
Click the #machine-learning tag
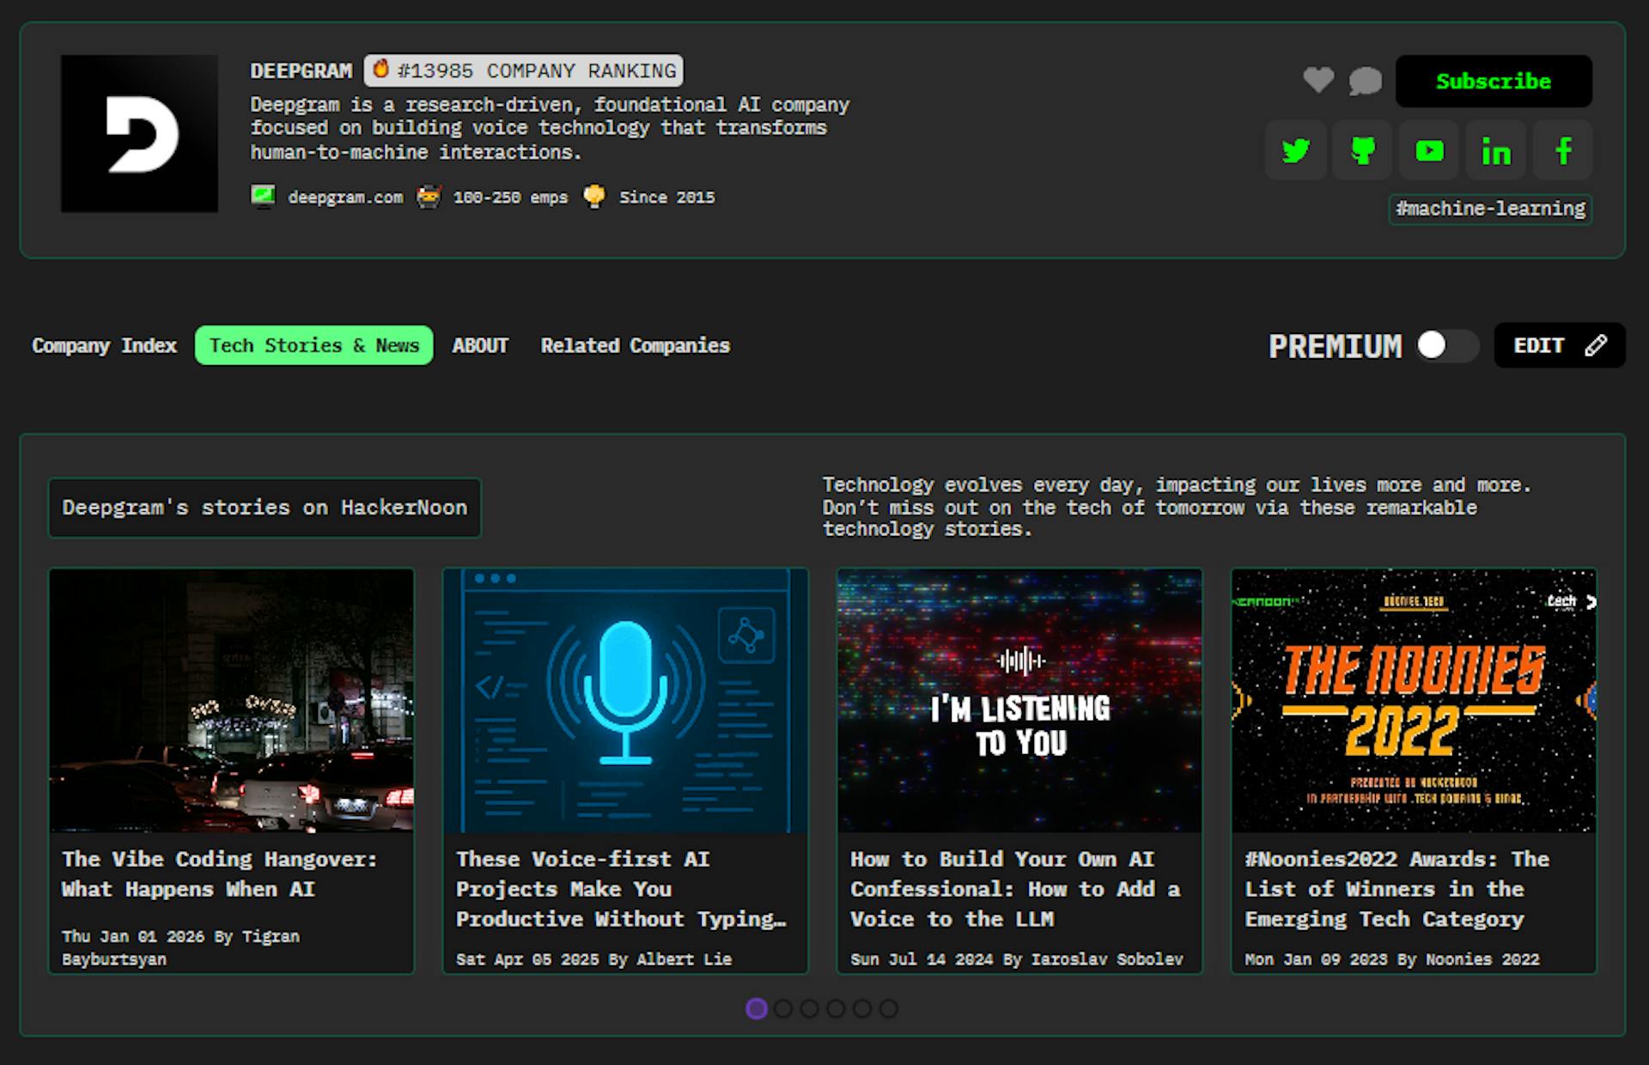click(x=1490, y=209)
